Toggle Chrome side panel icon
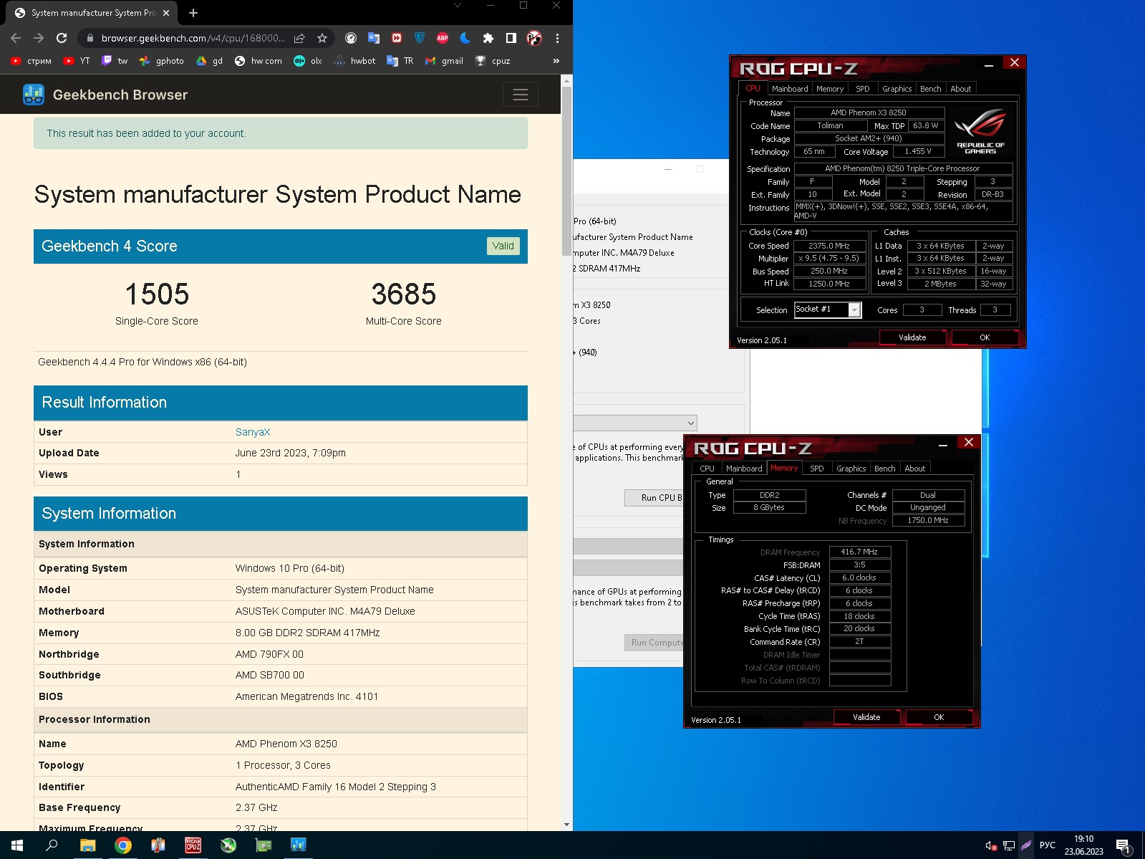1145x859 pixels. (511, 38)
